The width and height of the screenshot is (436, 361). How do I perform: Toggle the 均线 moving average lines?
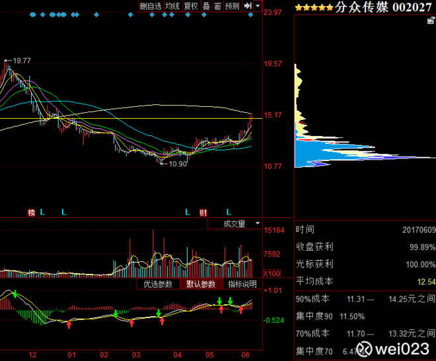(x=172, y=6)
